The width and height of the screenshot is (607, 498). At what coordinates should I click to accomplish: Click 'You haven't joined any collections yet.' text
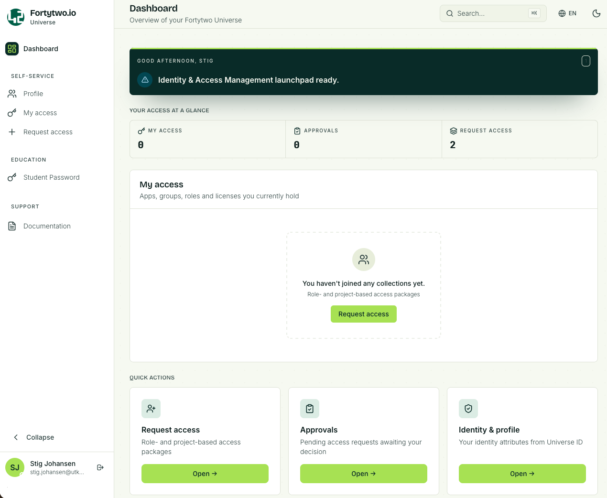[364, 283]
